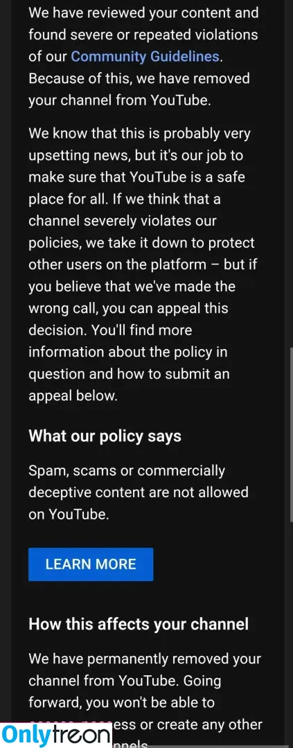Click the LEARN MORE button

point(91,564)
